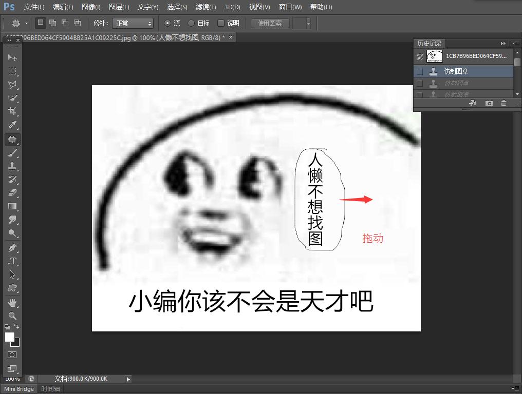Select the Crop tool

click(12, 111)
